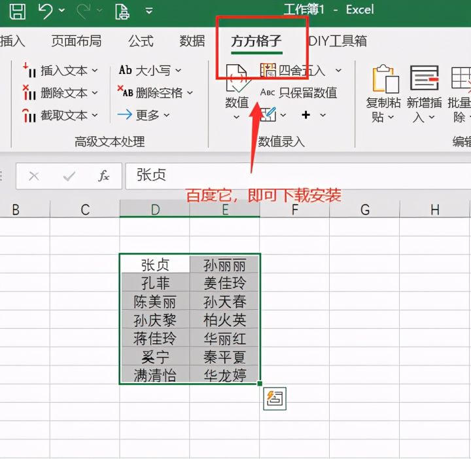Click the 新增插入 icon
Image resolution: width=471 pixels, height=459 pixels.
click(425, 78)
